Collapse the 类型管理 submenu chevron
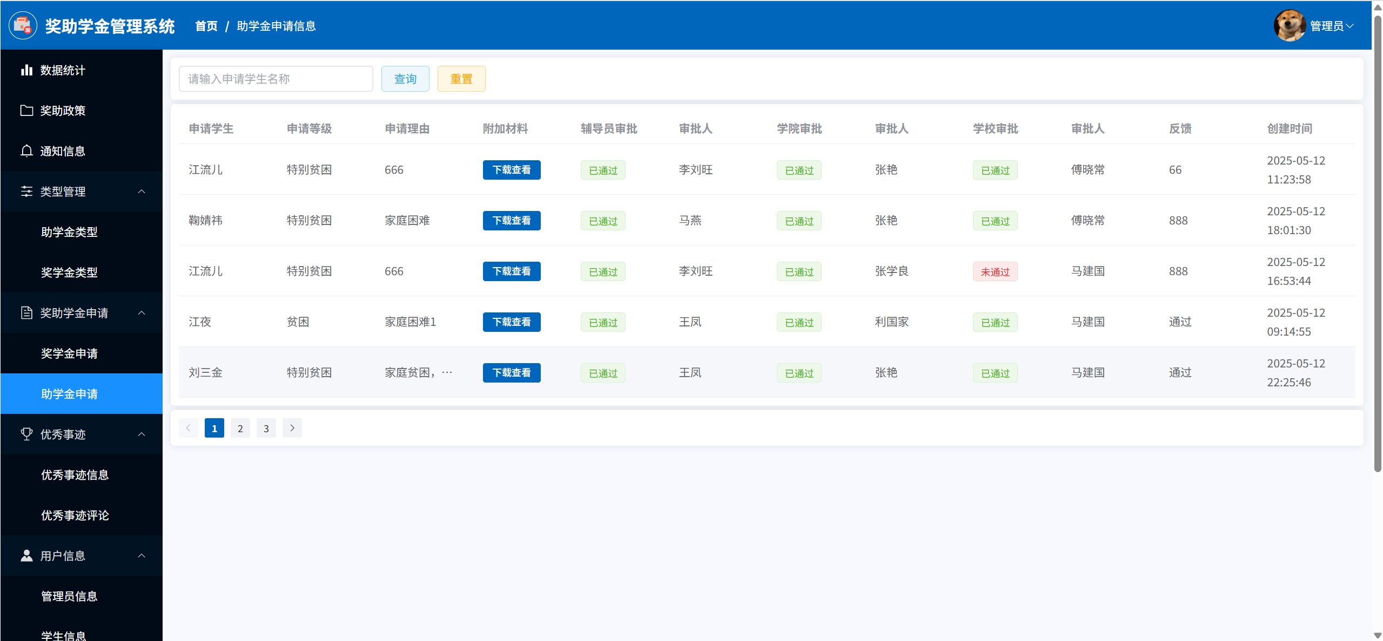Image resolution: width=1383 pixels, height=641 pixels. tap(142, 192)
